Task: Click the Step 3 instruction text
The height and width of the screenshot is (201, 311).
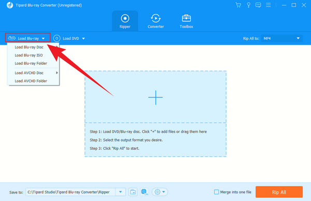Action: click(115, 148)
